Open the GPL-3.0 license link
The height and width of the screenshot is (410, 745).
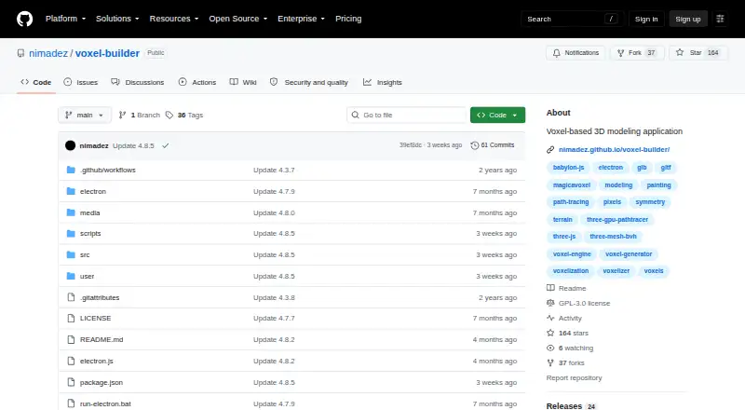click(x=578, y=303)
